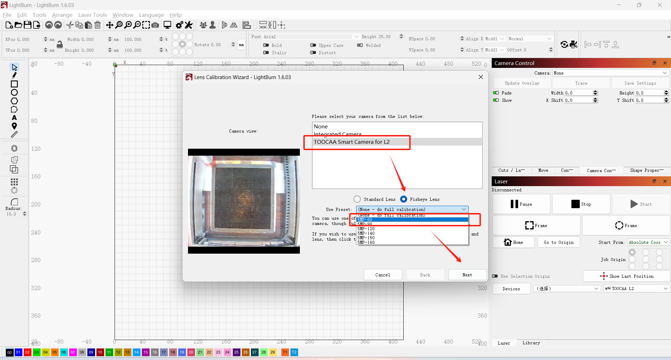Viewport: 671px width, 360px height.
Task: Select the Rectangle tool
Action: (14, 84)
